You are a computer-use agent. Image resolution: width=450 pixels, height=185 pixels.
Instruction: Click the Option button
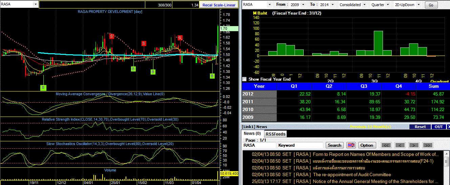[x=366, y=145]
